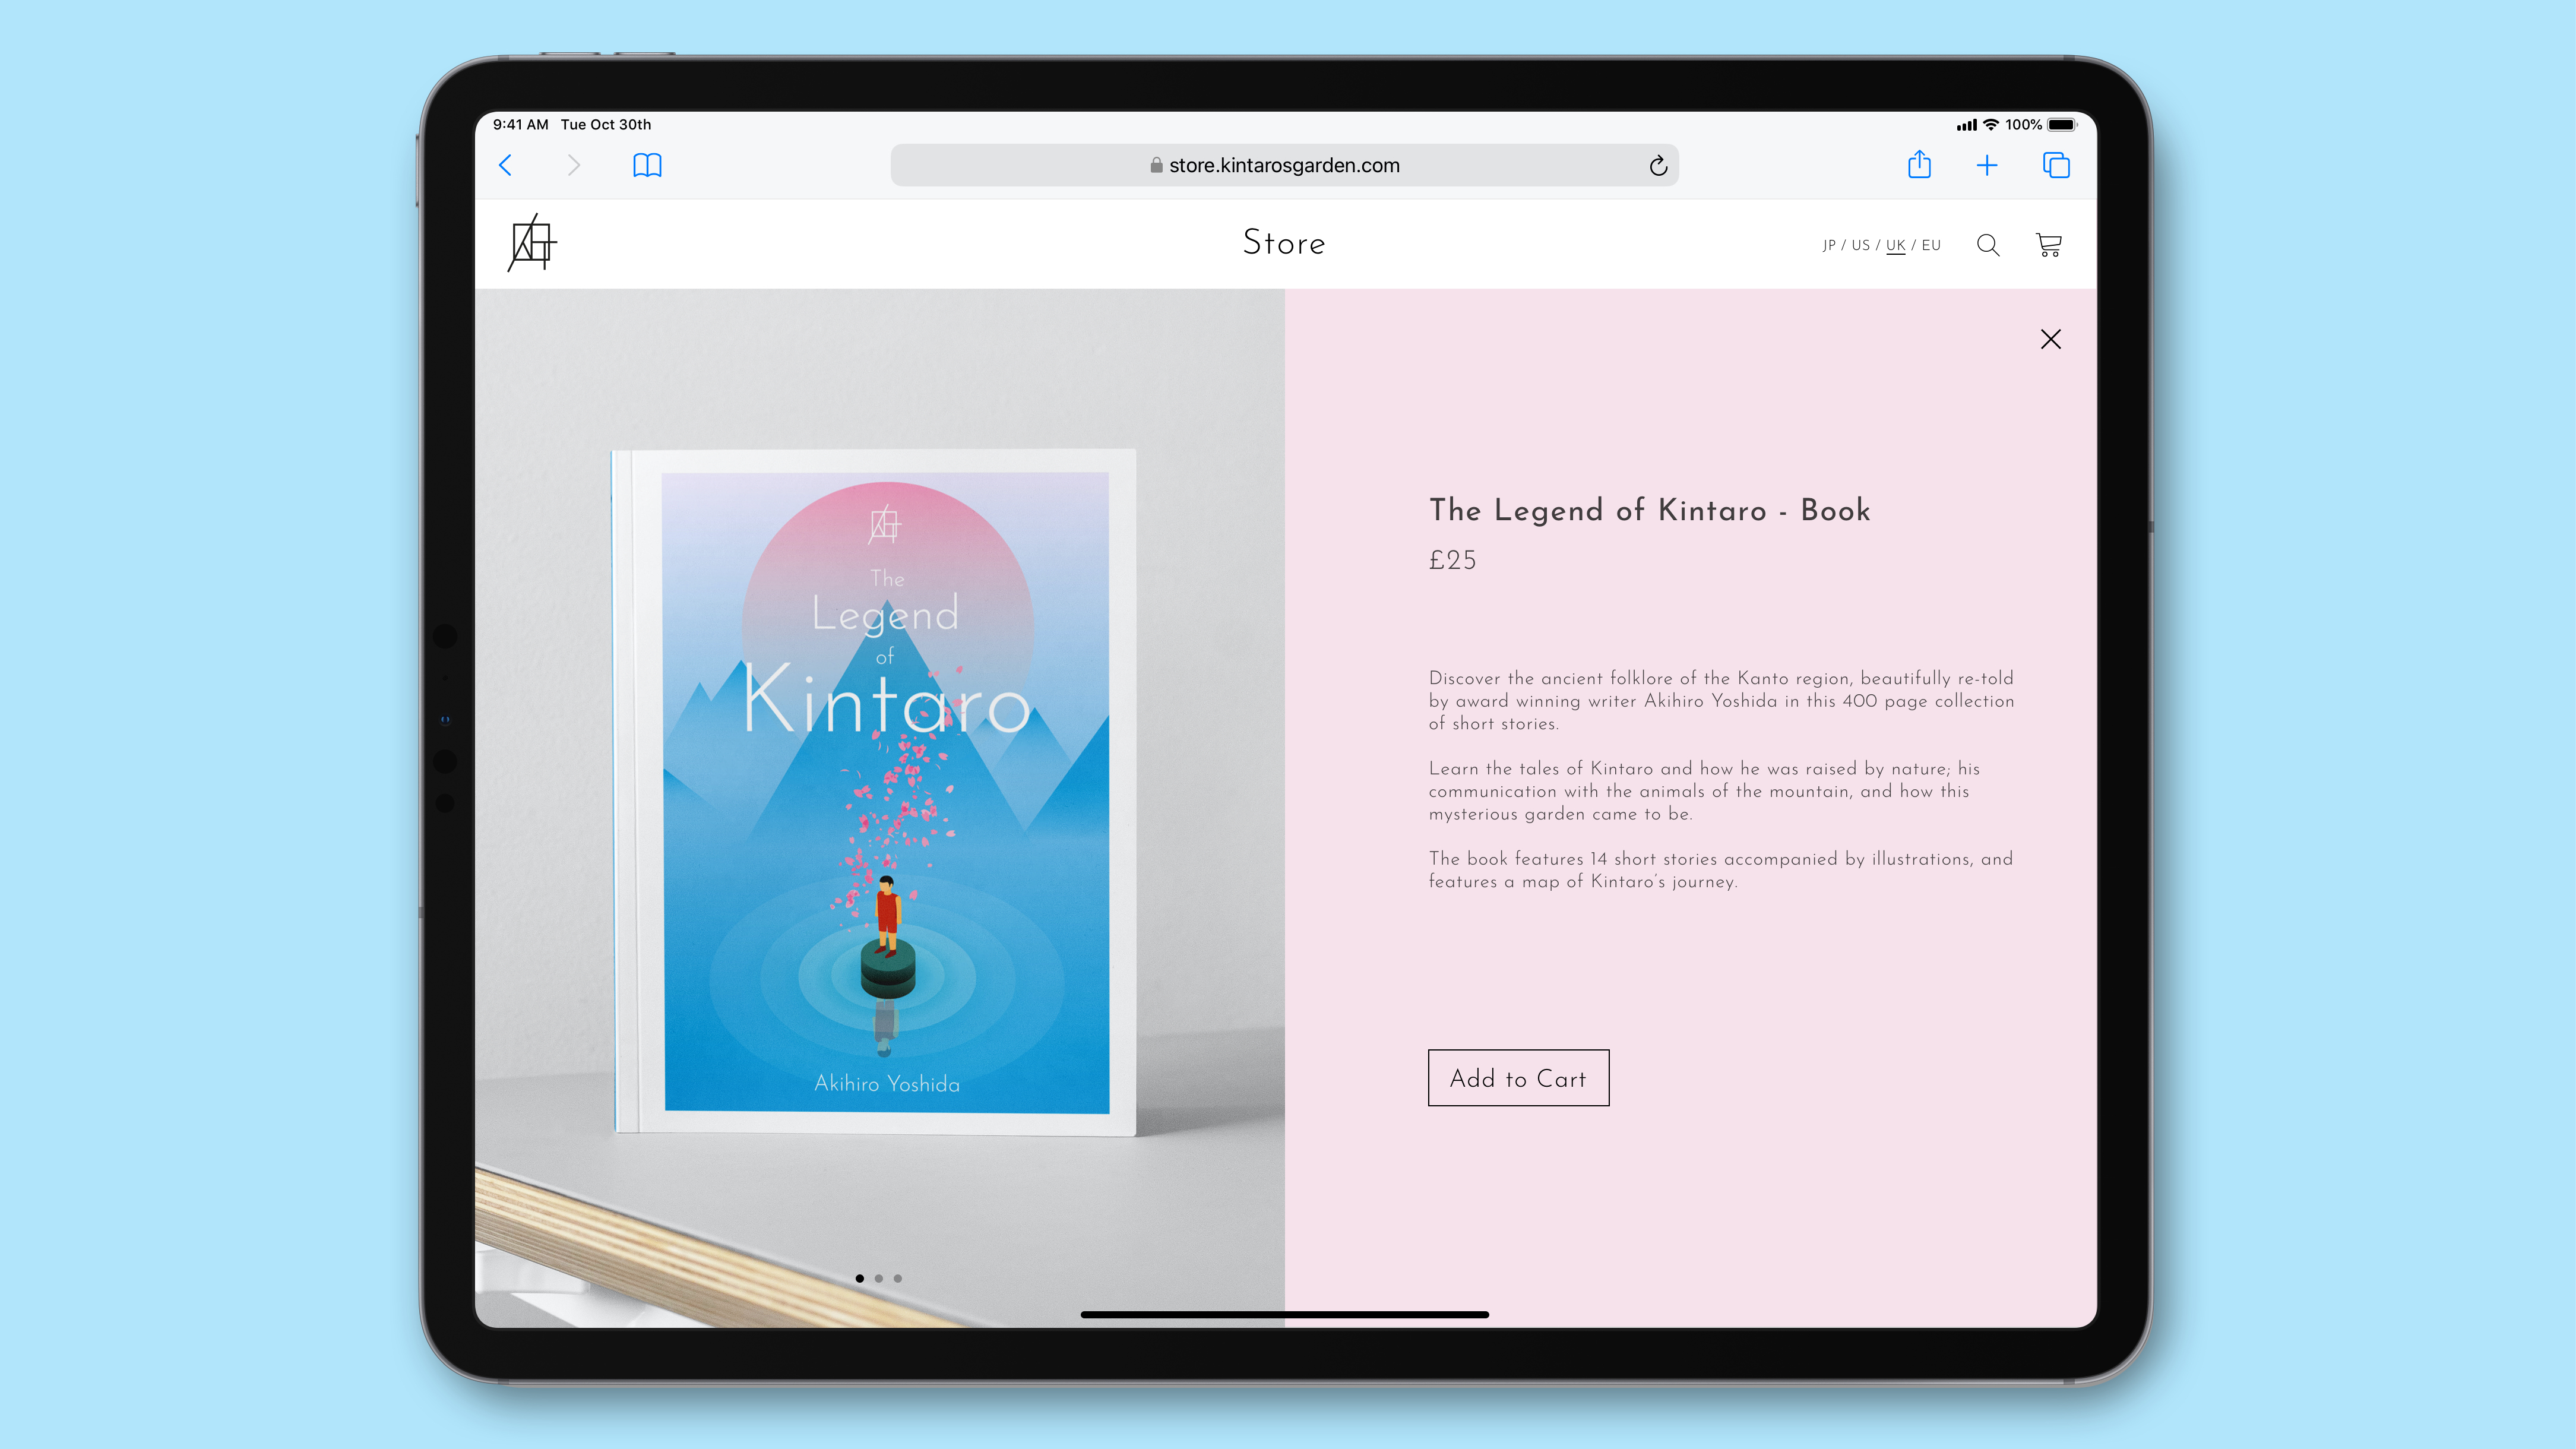Click the Store header title
Screen dimensions: 2576x1449
(1284, 243)
